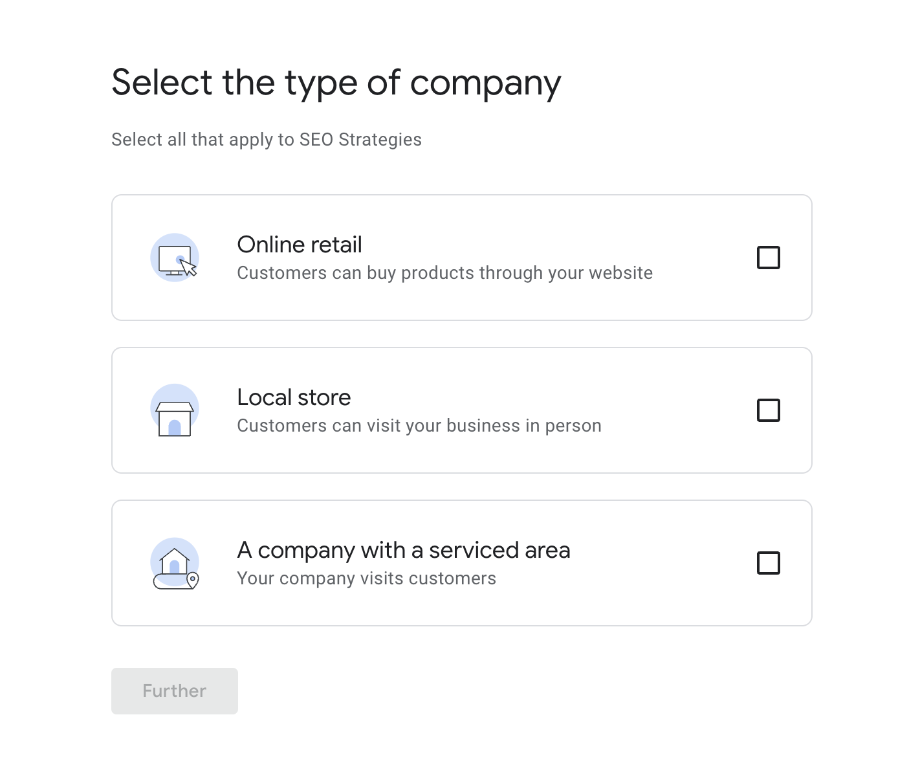Click the "Select the type of company" heading
The width and height of the screenshot is (920, 761).
[x=336, y=83]
